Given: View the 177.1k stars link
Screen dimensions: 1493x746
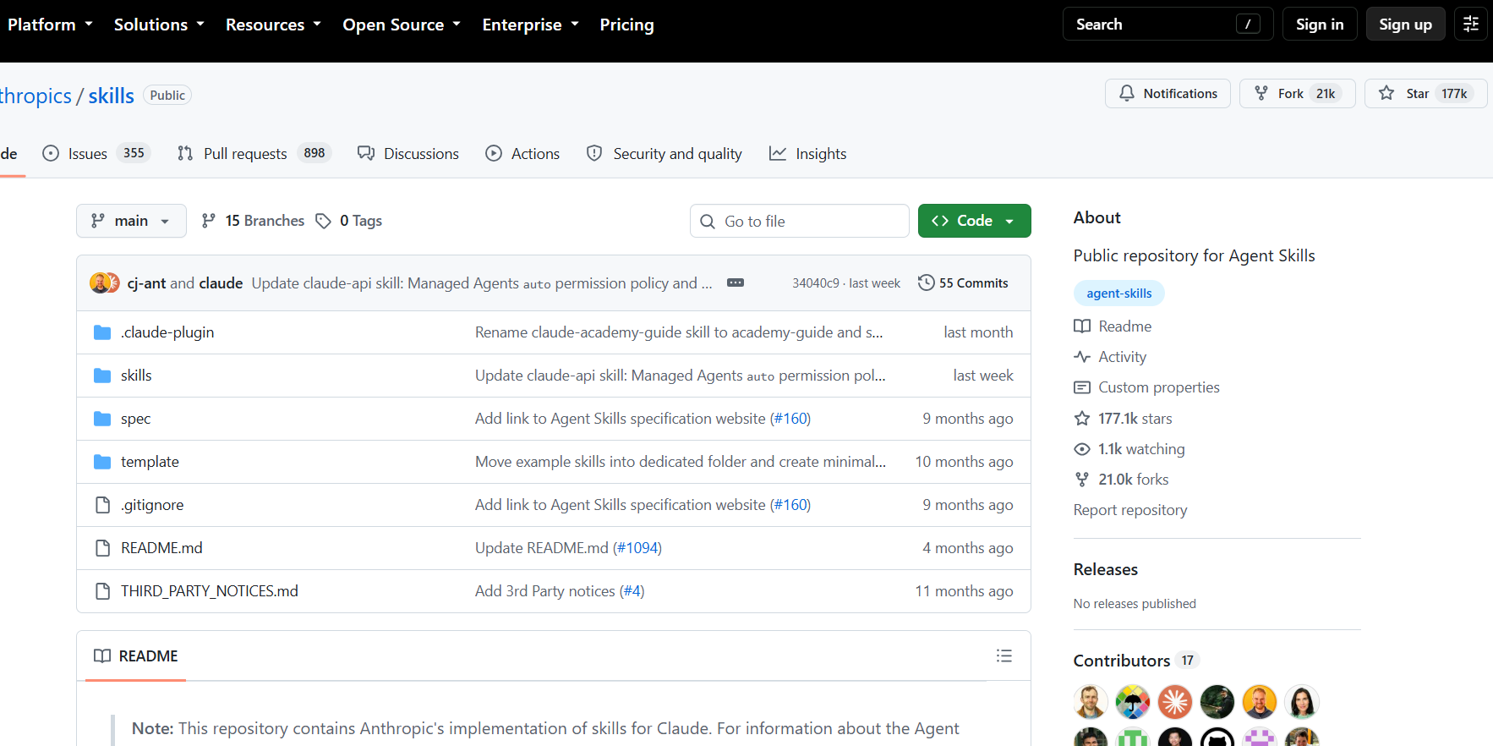Looking at the screenshot, I should (x=1123, y=419).
